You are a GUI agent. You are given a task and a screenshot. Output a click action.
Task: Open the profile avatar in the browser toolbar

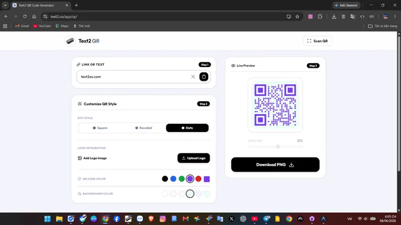coord(386,16)
